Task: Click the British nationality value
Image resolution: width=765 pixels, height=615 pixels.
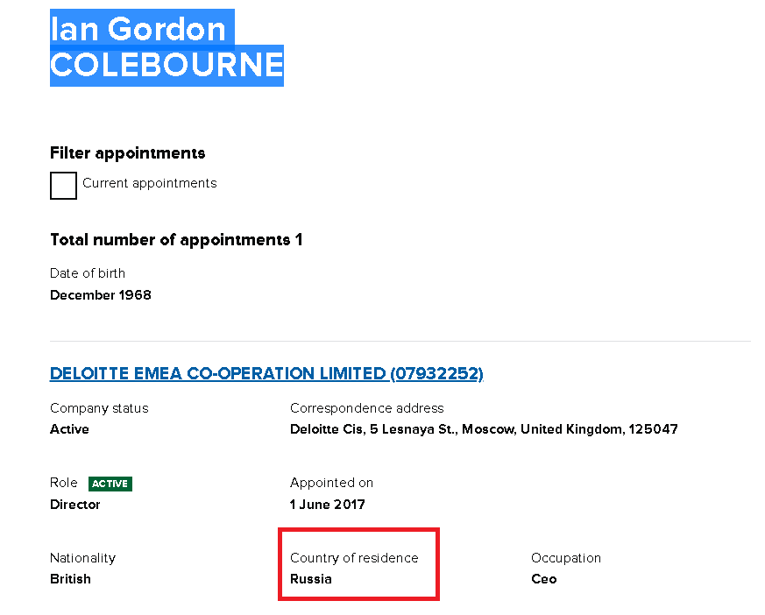Action: (x=70, y=579)
